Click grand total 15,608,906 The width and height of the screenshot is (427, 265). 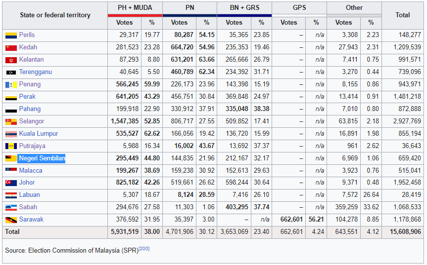(x=406, y=231)
